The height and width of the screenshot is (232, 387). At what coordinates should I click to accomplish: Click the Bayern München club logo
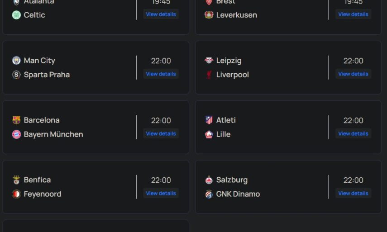click(16, 134)
